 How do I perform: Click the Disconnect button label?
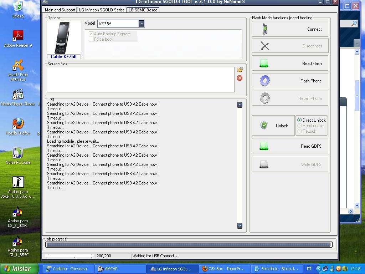312,46
